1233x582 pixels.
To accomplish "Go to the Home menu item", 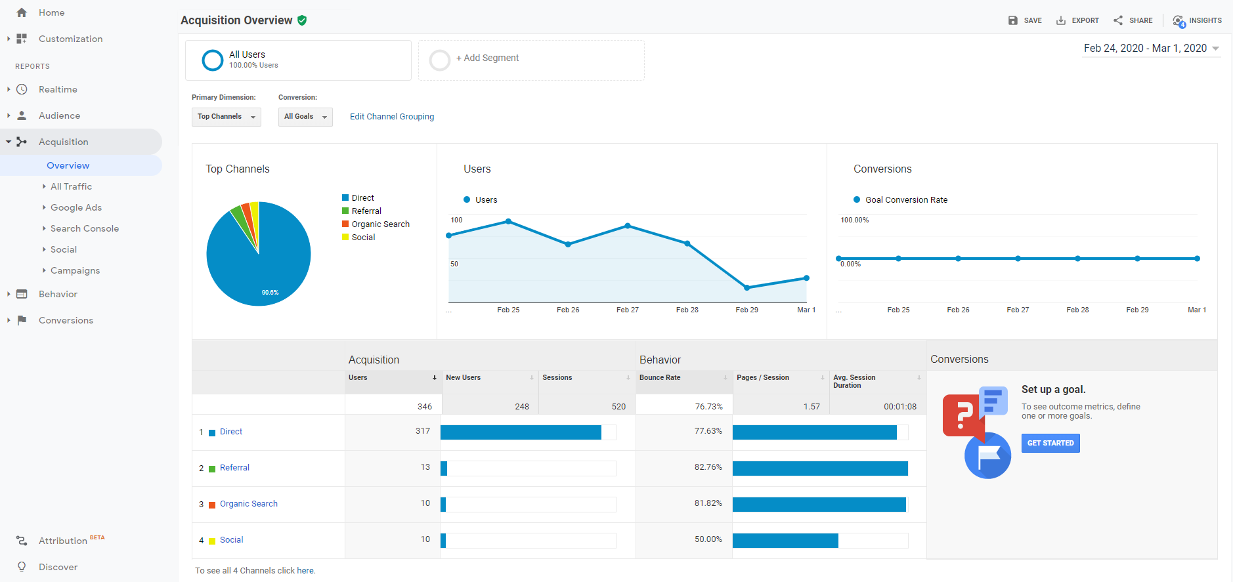I will pyautogui.click(x=51, y=12).
